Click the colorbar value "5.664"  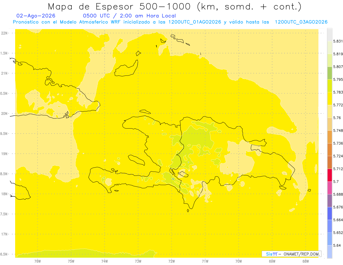pos(338,220)
